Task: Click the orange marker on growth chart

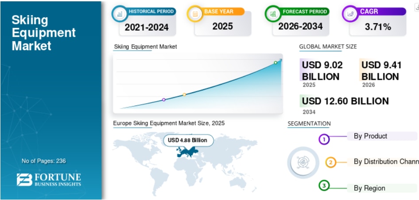Action: point(184,94)
